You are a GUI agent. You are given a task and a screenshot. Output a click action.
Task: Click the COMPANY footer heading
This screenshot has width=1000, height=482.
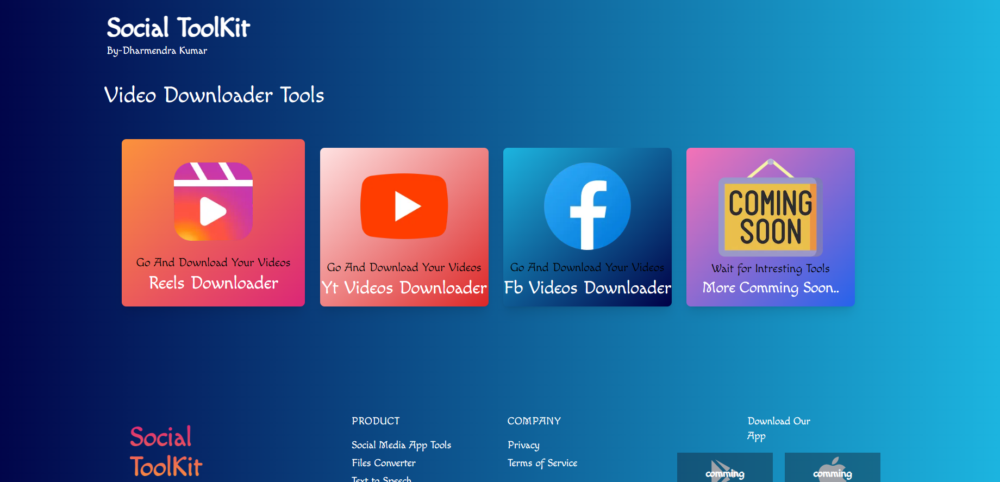tap(534, 421)
